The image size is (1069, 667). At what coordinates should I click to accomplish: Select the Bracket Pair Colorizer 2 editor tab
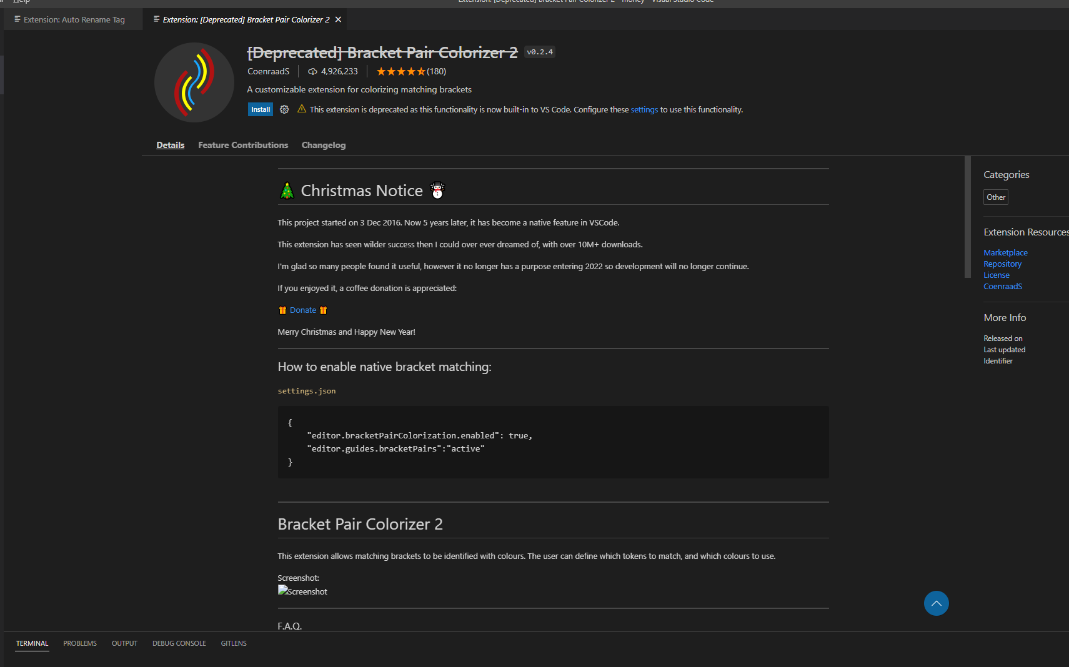point(246,19)
